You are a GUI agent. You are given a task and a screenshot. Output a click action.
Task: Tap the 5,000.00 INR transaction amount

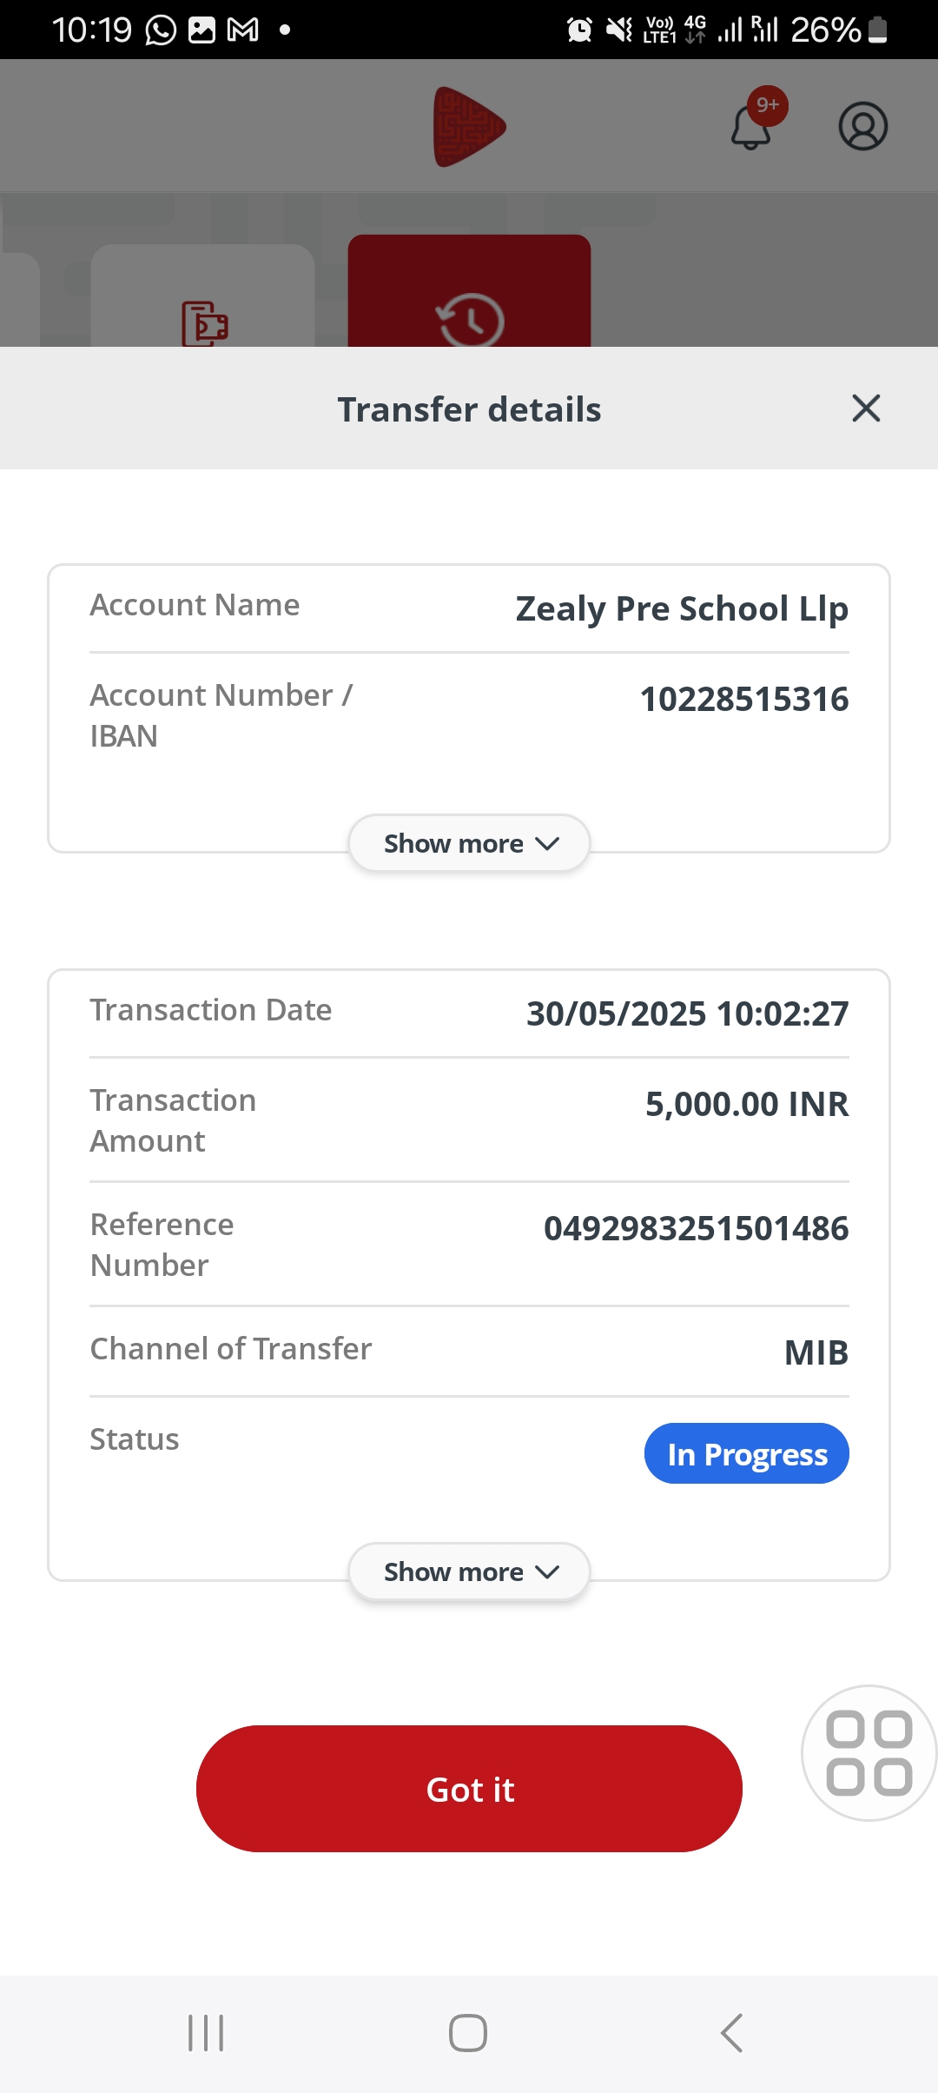[746, 1104]
